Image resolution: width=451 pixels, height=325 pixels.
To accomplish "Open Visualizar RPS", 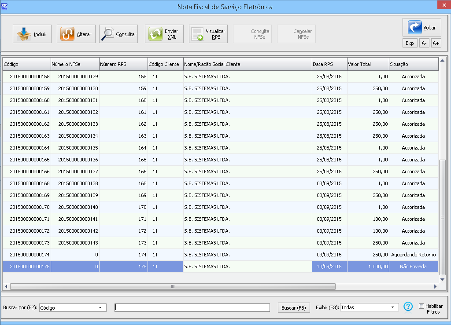I will coord(208,34).
